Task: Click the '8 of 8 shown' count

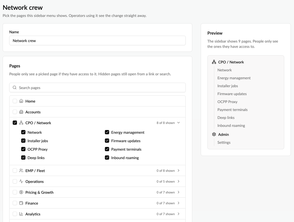Action: pos(166,123)
